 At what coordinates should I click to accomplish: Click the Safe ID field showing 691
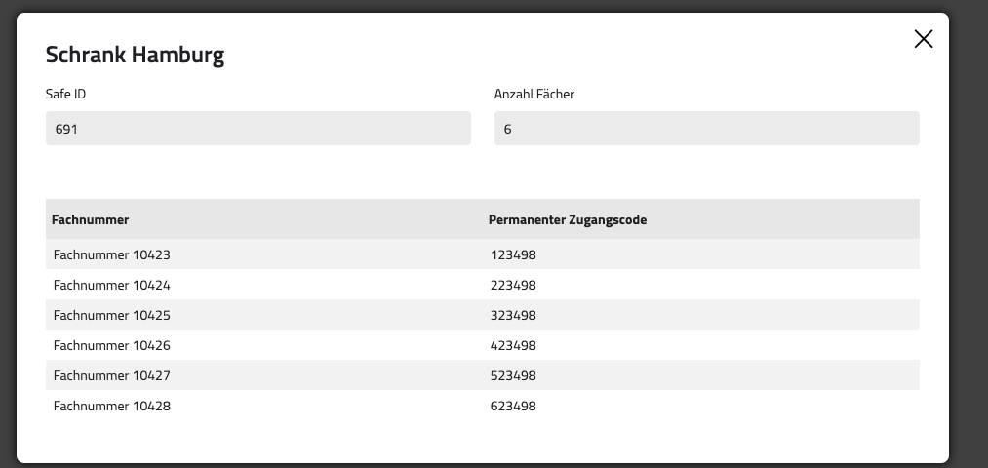tap(257, 128)
